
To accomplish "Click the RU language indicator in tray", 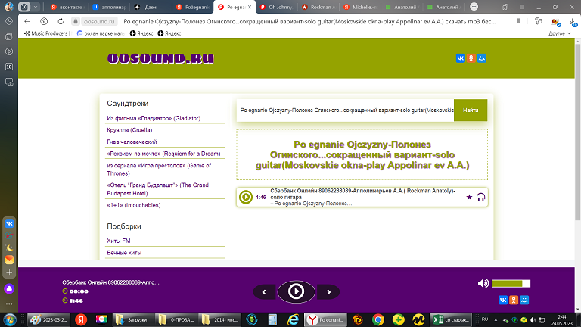I will (x=485, y=319).
